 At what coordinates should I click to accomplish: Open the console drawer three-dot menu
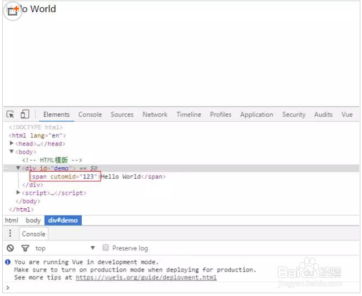coord(10,233)
